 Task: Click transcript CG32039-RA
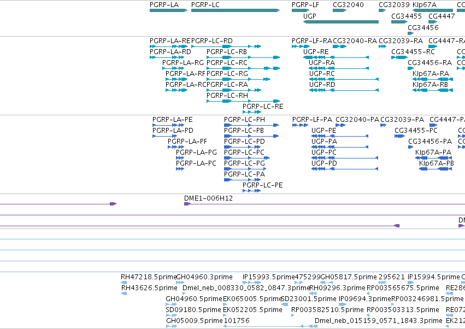coord(382,46)
